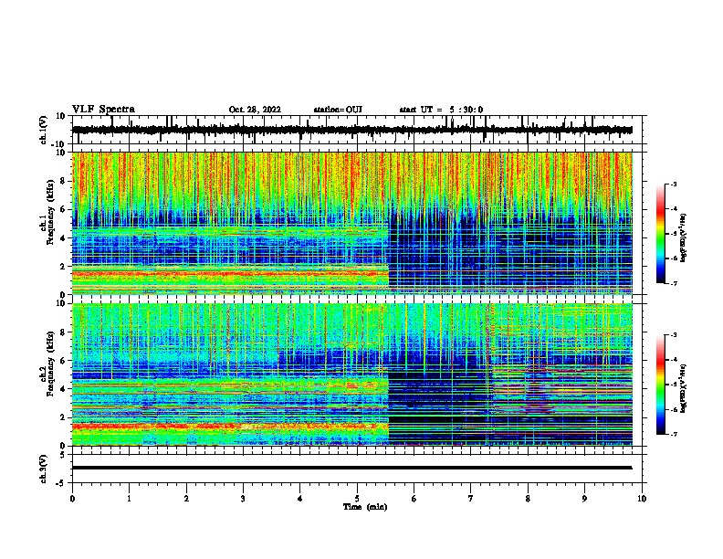Select the date 'Oct. 28, 2022'
Image resolution: width=723 pixels, height=559 pixels.
255,110
